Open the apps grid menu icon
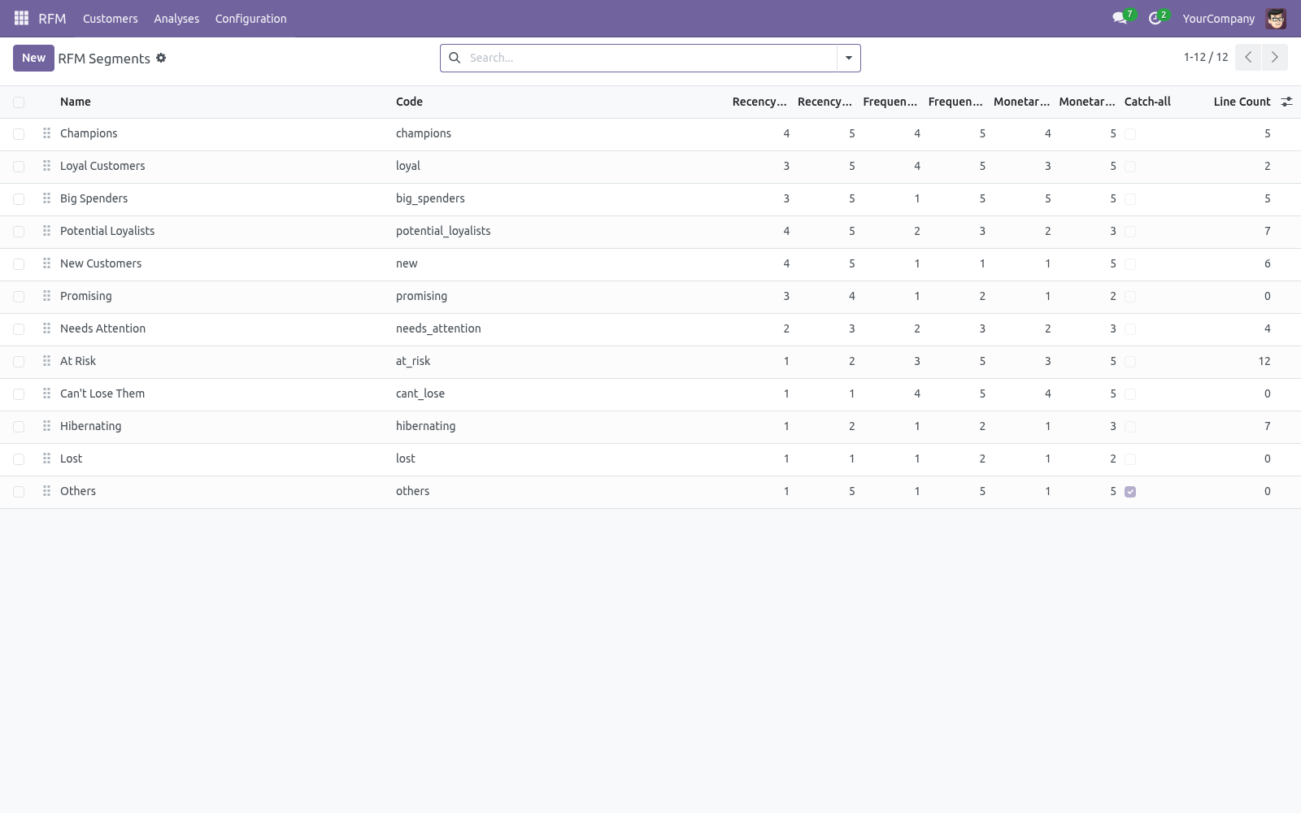The width and height of the screenshot is (1301, 813). click(x=21, y=18)
